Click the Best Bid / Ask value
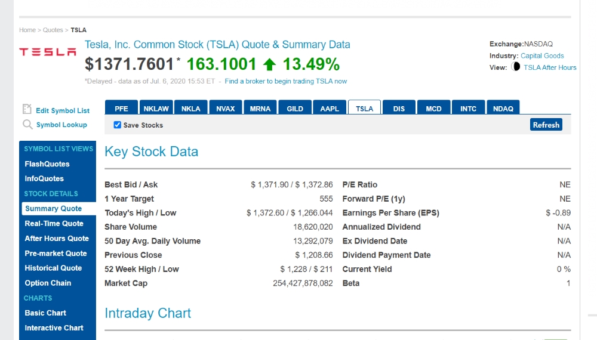 pos(292,185)
